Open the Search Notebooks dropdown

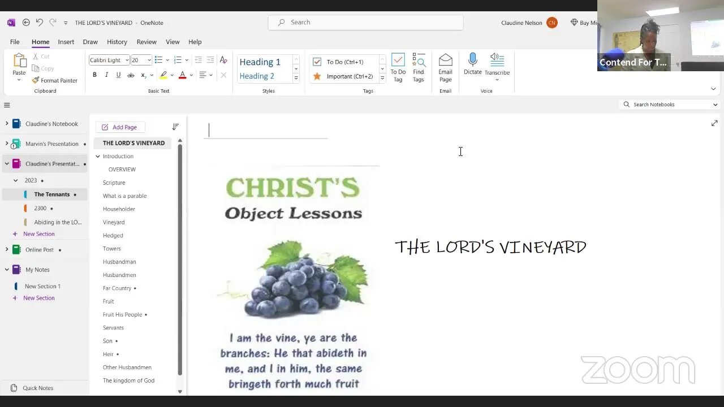[x=715, y=105]
